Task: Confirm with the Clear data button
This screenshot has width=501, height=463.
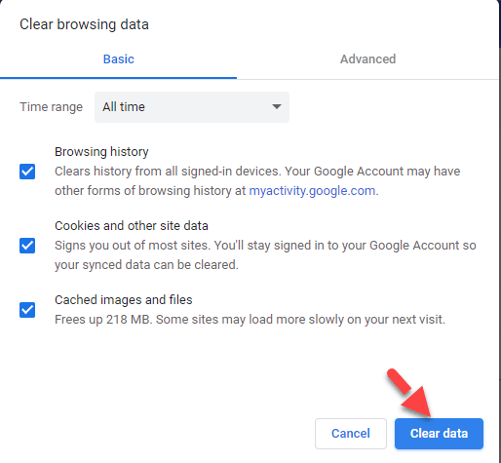Action: [x=439, y=434]
